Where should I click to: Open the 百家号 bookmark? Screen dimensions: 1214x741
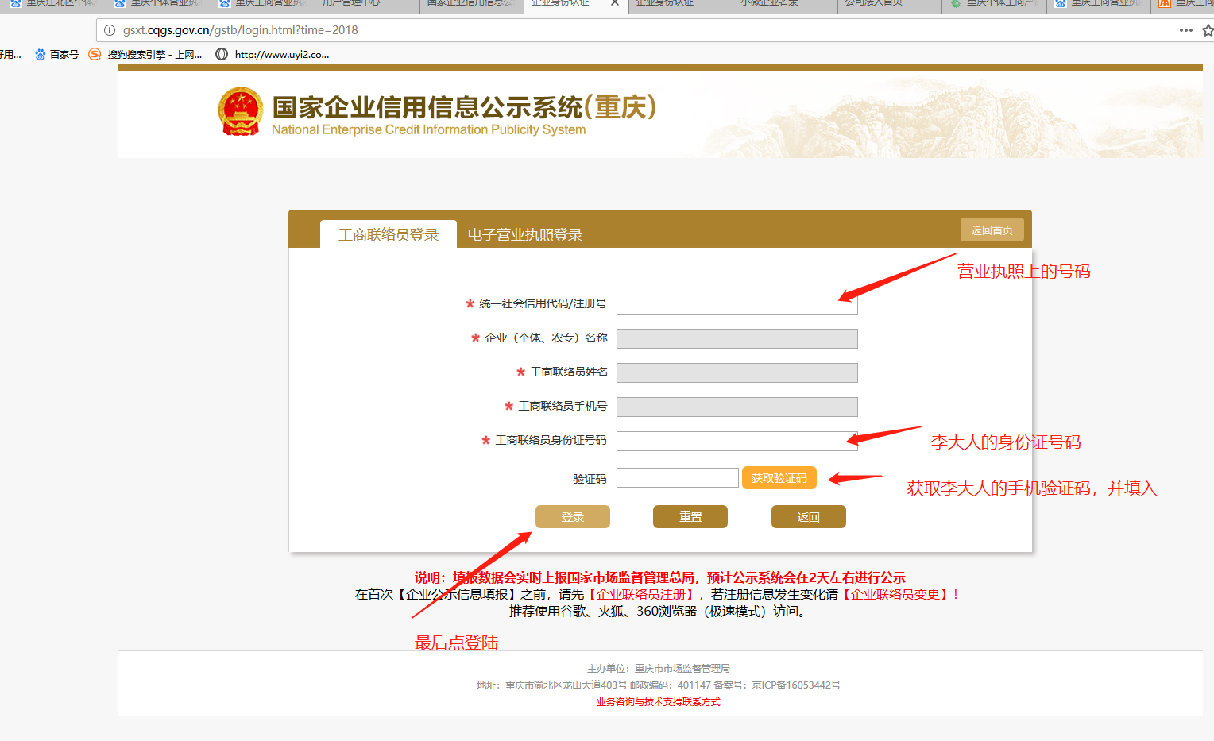click(56, 54)
